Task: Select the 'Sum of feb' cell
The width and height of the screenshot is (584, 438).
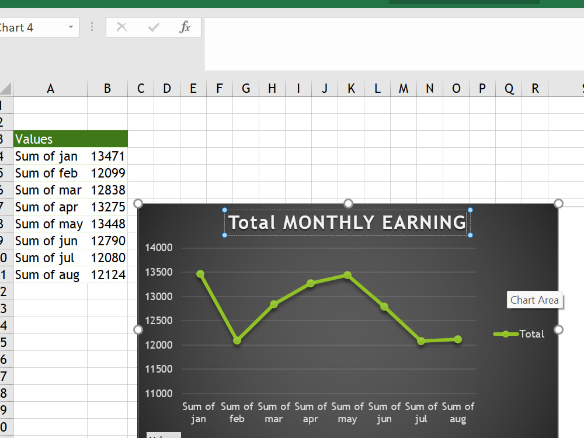Action: coord(50,173)
